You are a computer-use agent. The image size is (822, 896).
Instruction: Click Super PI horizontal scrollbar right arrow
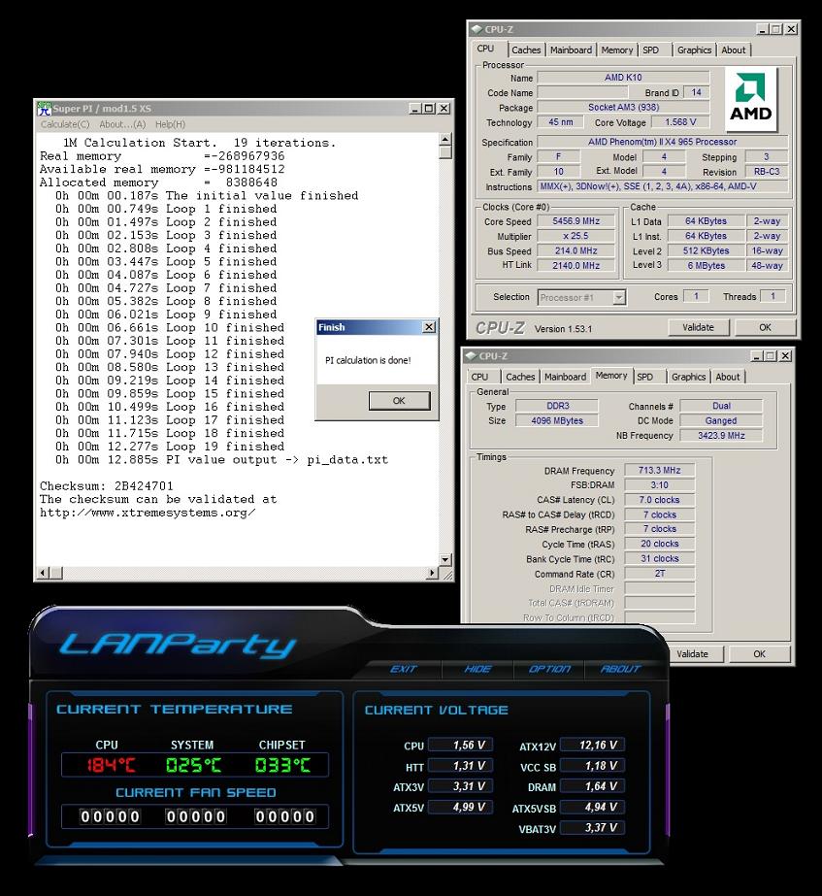coord(433,572)
